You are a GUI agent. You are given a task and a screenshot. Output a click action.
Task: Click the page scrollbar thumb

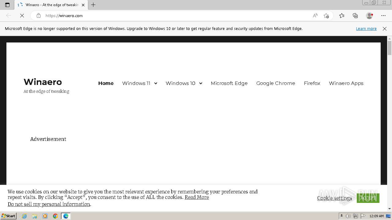tap(390, 48)
